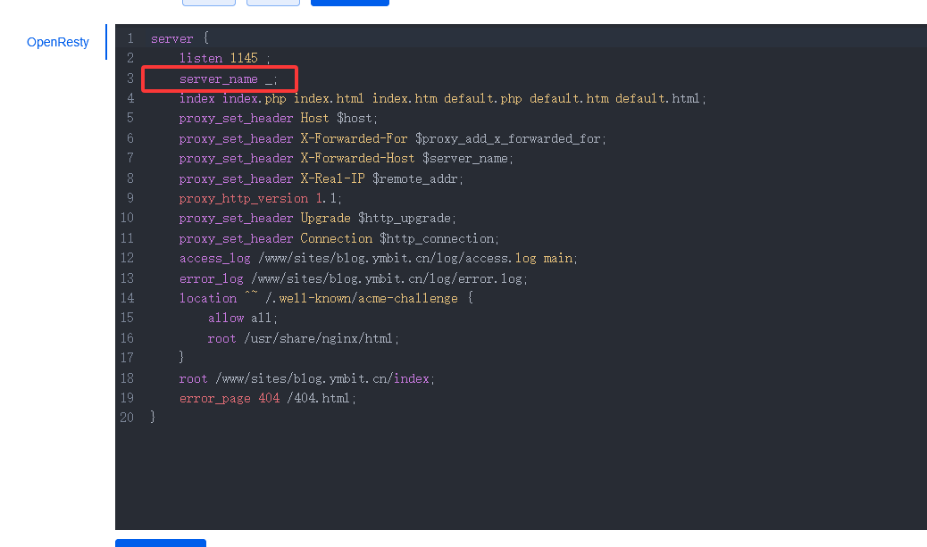Place cursor on the 'allow all' line
This screenshot has width=927, height=547.
pyautogui.click(x=243, y=318)
